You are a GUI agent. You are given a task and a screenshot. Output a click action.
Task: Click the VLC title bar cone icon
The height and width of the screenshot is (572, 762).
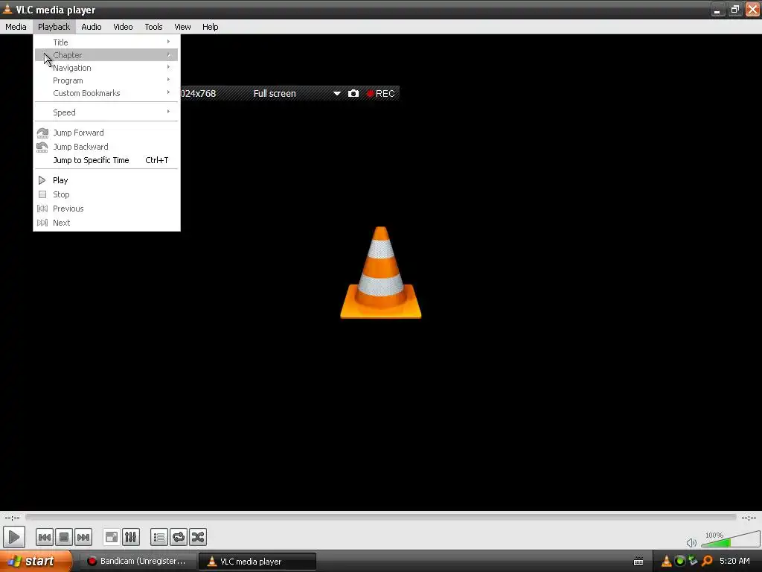pyautogui.click(x=7, y=9)
